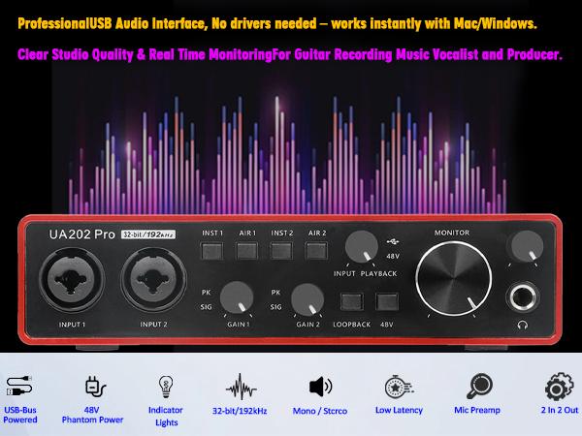Click the 48V Phantom Power caption
Screen dimensions: 582x436
92,415
